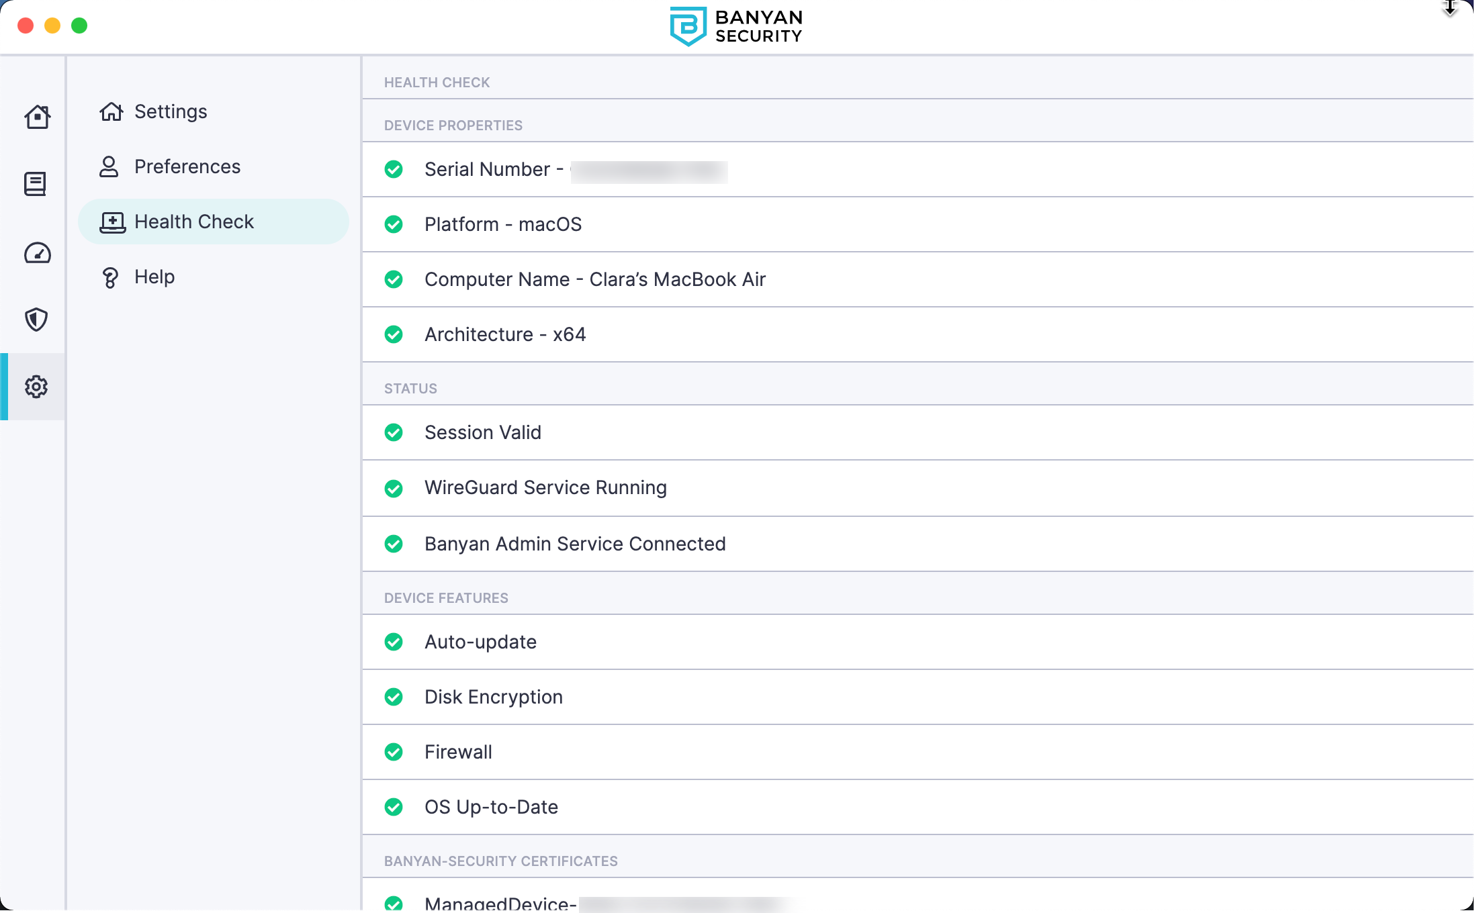The height and width of the screenshot is (913, 1475).
Task: Click green check icon beside Disk Encryption
Action: click(x=394, y=697)
